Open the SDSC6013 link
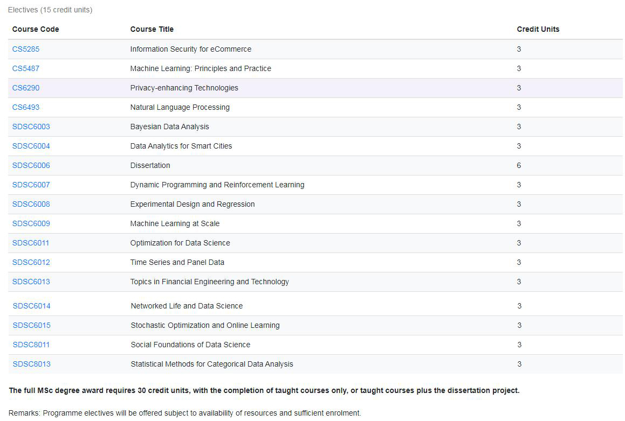 [x=31, y=282]
